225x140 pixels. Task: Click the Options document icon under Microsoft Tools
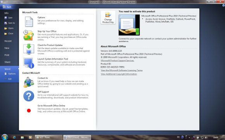pos(29,22)
